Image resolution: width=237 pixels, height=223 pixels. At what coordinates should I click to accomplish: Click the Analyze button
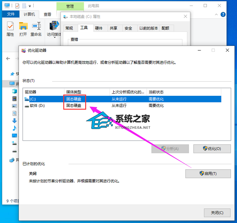coord(170,149)
